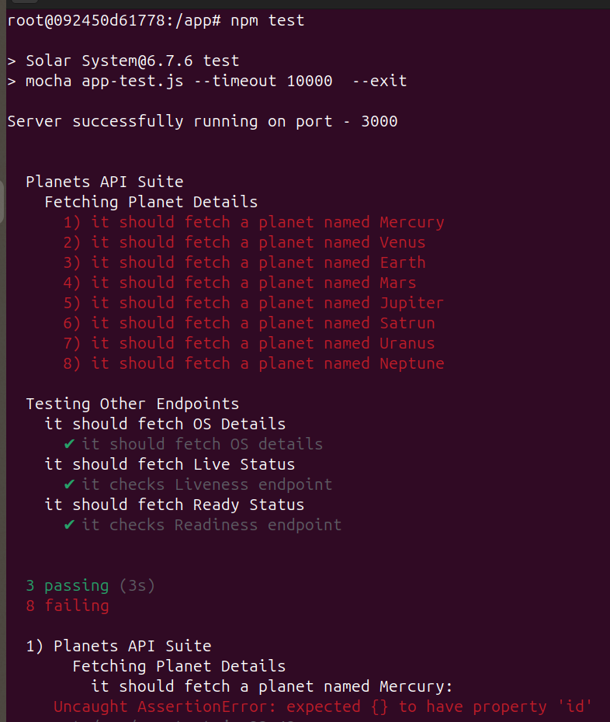This screenshot has height=722, width=610.
Task: Click the "it should fetch Live Status" line
Action: point(170,464)
